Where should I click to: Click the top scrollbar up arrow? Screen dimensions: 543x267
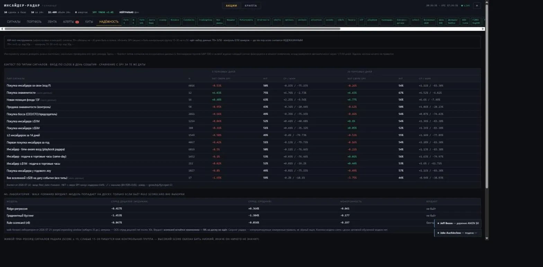click(487, 2)
